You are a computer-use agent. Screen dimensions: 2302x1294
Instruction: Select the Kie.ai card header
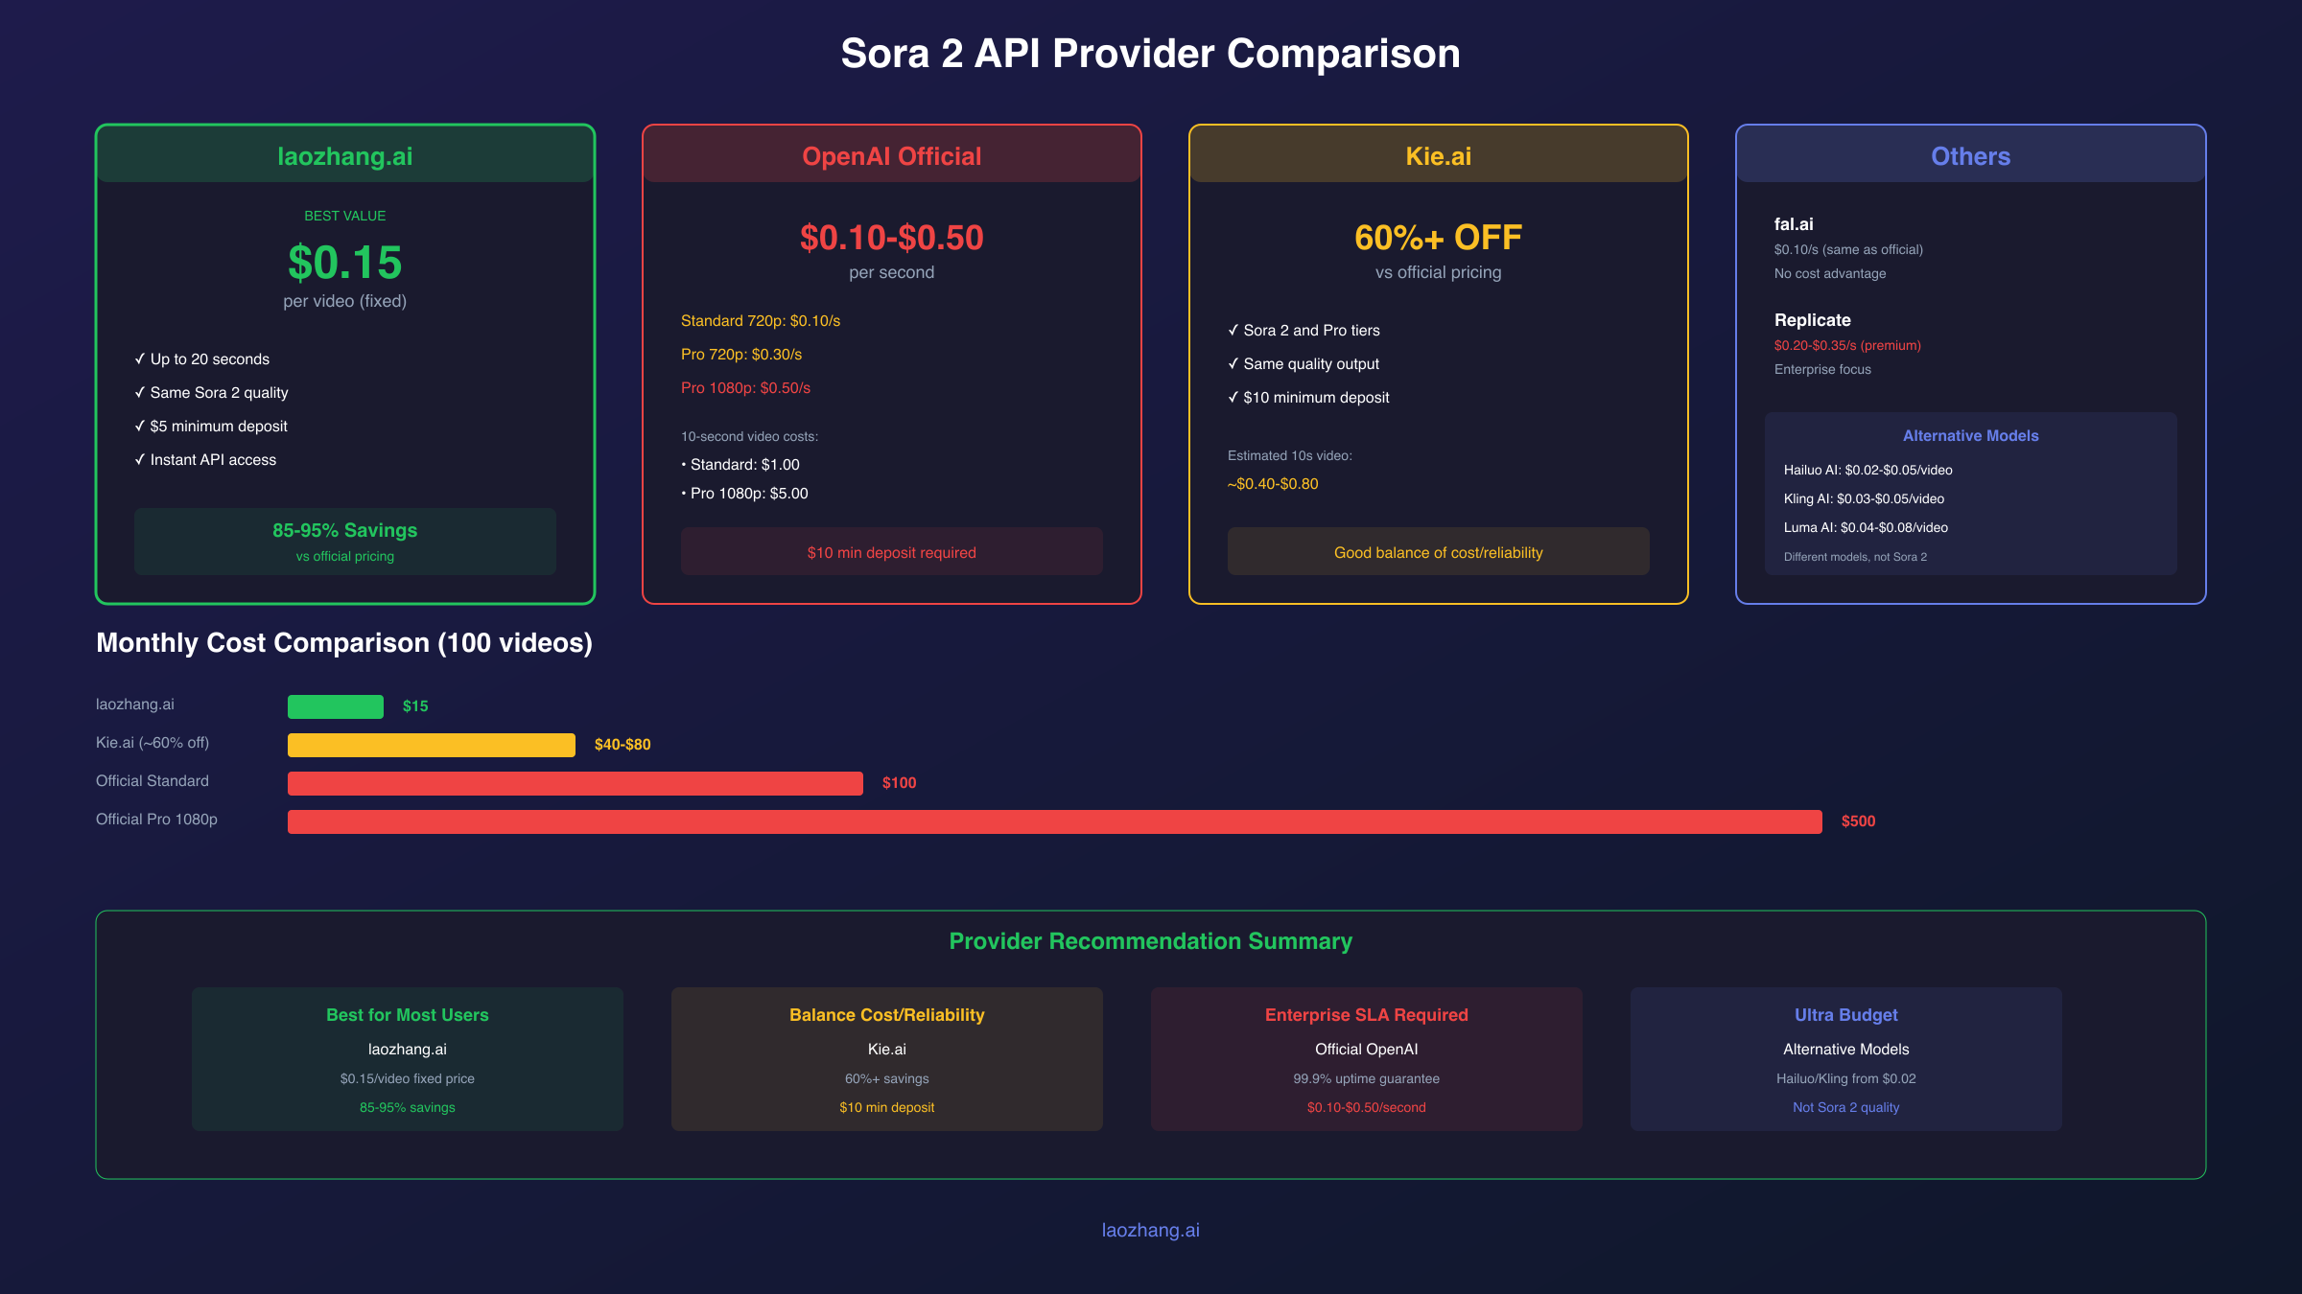tap(1438, 156)
